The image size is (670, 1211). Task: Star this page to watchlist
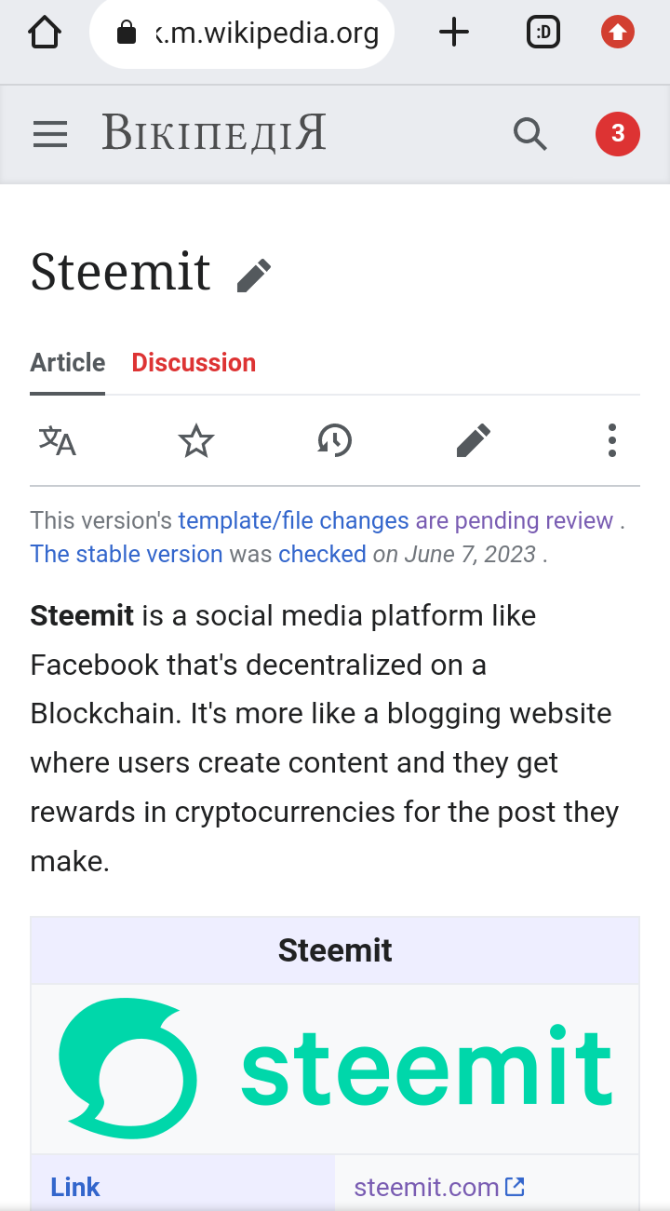195,440
